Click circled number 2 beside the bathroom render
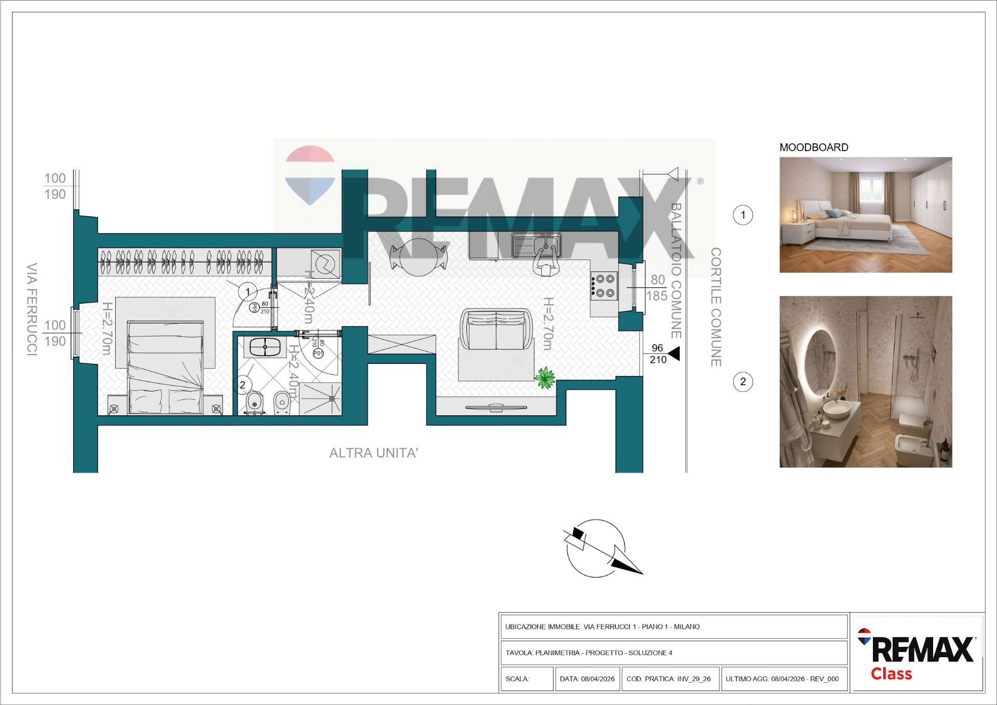997x705 pixels. click(743, 382)
